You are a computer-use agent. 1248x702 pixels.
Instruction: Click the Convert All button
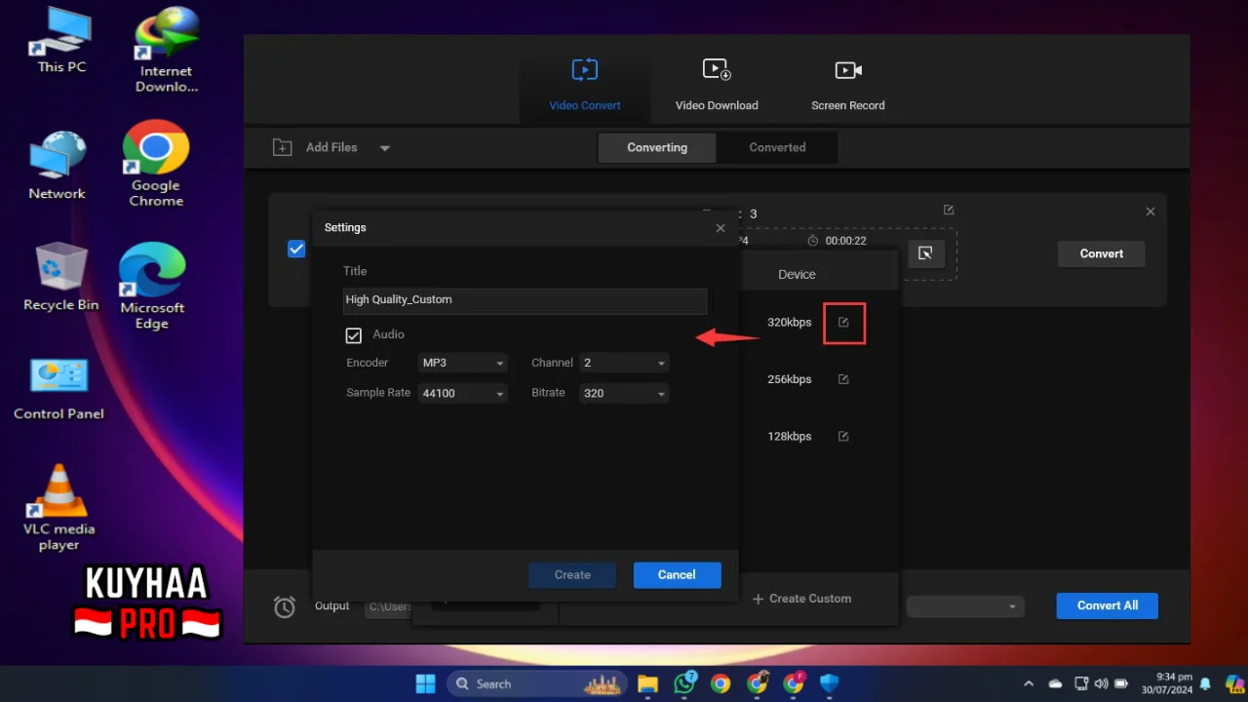point(1107,605)
